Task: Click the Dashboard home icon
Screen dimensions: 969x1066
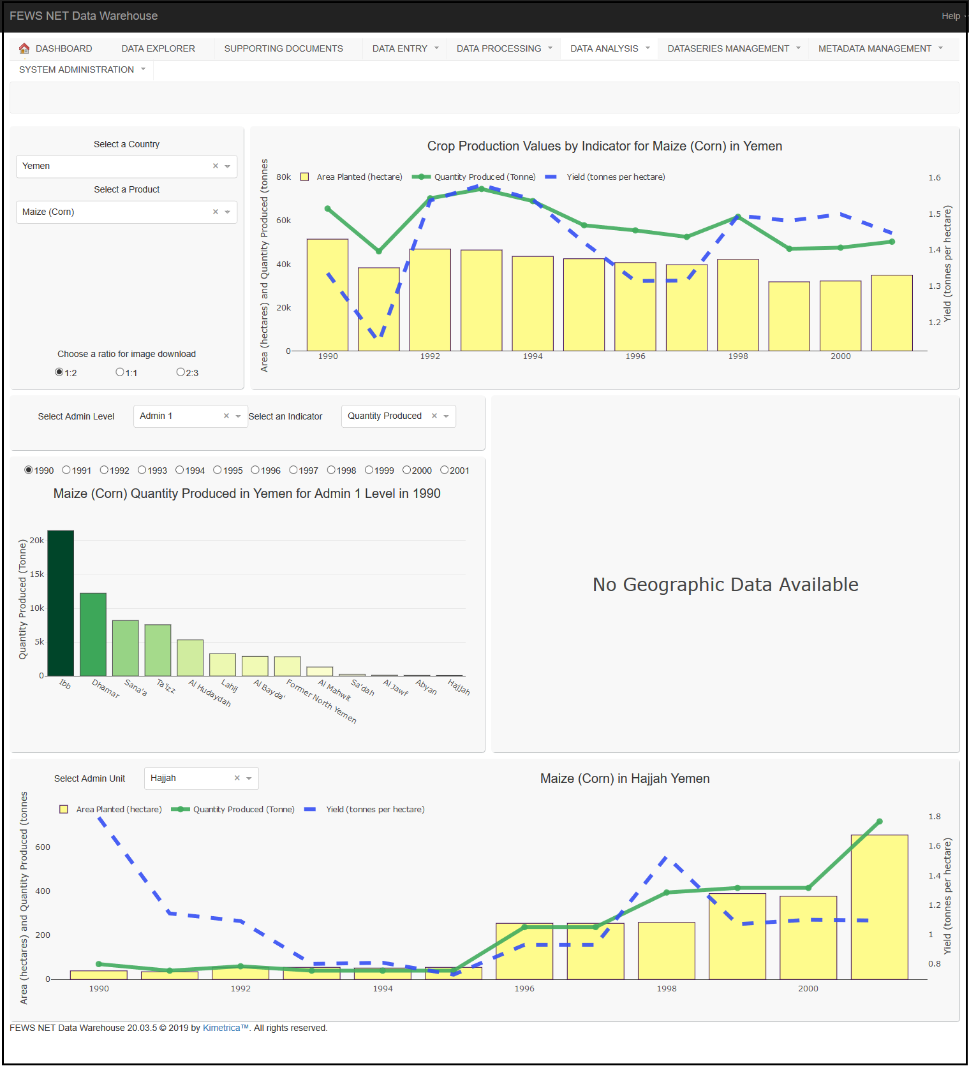Action: 24,48
